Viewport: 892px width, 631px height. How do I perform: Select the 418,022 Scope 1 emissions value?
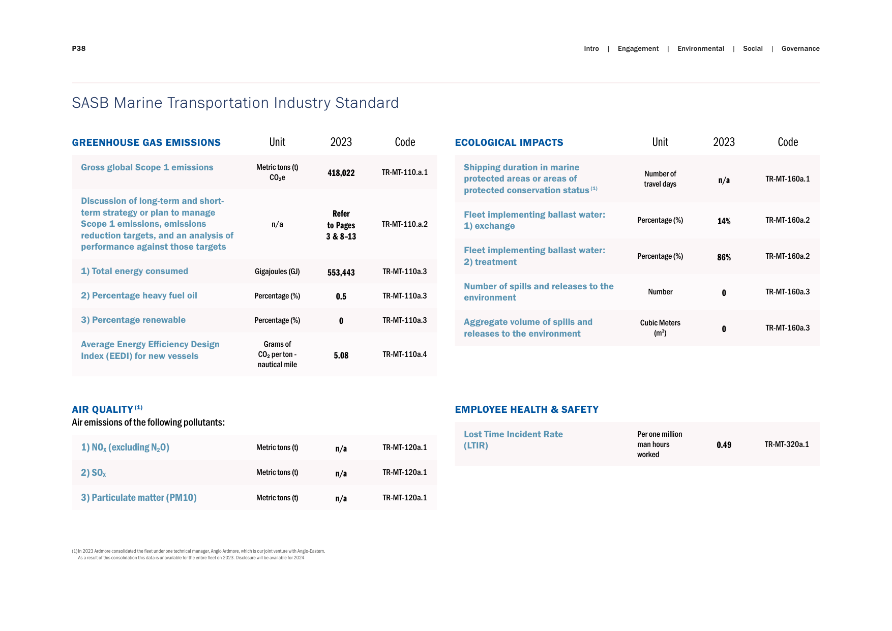341,173
